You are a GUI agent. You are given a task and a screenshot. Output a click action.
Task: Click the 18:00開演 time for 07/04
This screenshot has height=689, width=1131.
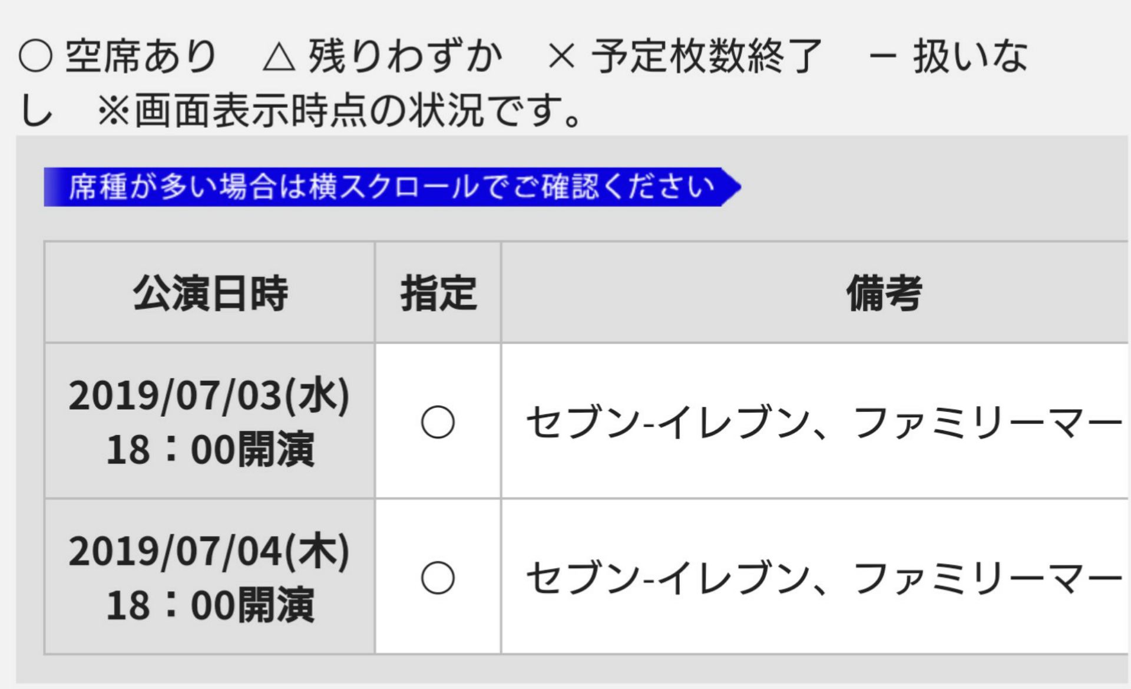(210, 605)
